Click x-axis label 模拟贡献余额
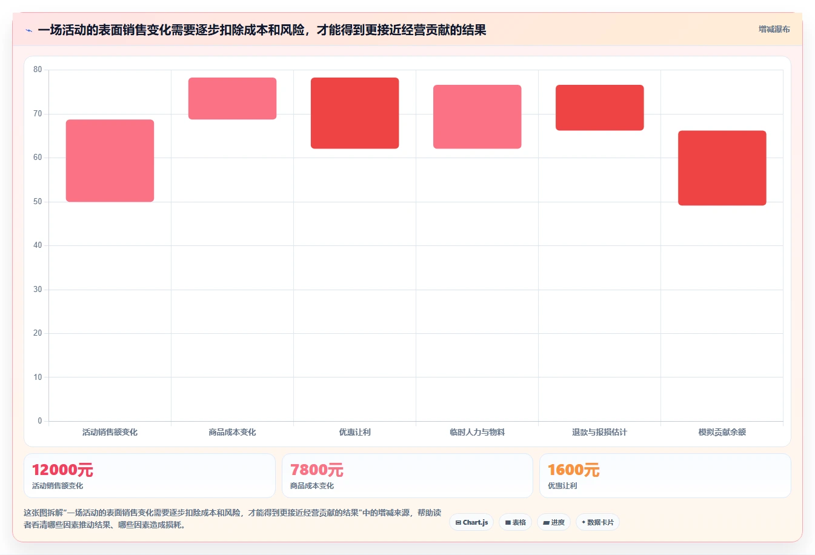815x555 pixels. (x=722, y=432)
